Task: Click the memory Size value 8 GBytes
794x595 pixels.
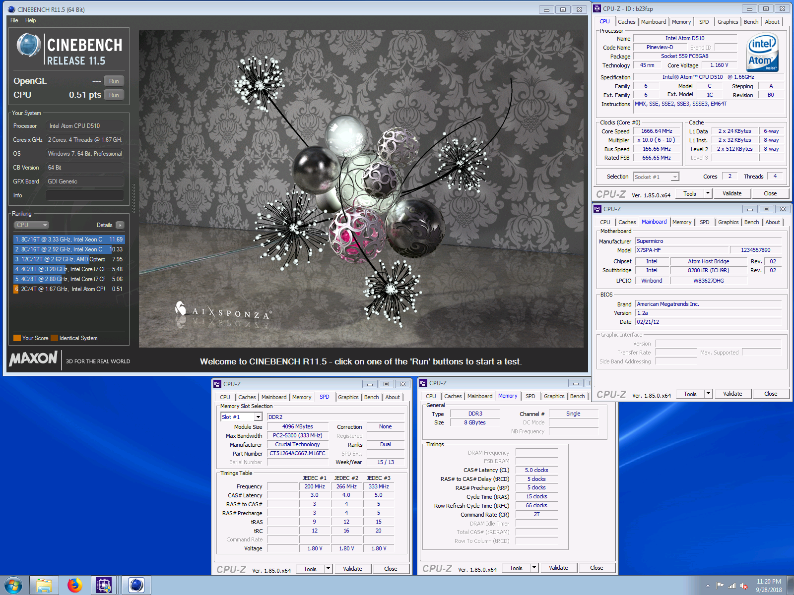Action: [x=475, y=422]
